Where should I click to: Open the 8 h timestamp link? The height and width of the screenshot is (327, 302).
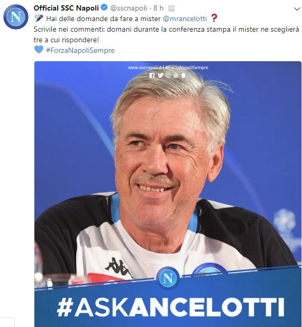158,8
